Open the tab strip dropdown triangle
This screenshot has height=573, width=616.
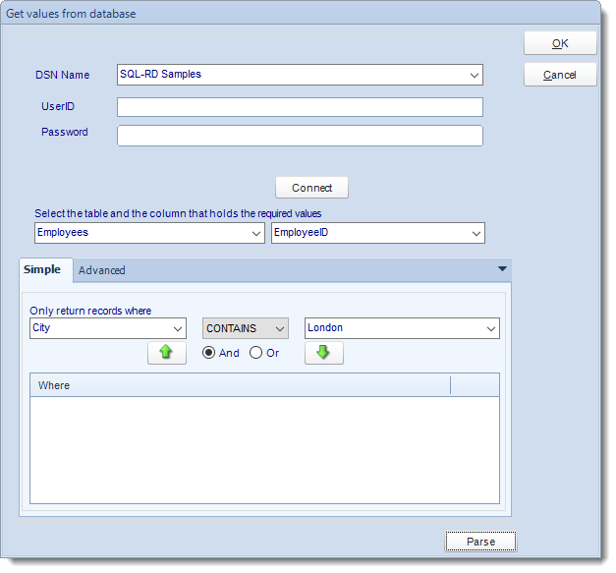tap(502, 269)
